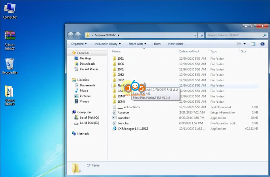Open the Documents library

87,85
